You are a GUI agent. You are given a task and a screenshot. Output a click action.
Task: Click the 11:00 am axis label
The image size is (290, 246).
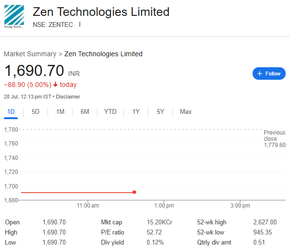(88, 206)
